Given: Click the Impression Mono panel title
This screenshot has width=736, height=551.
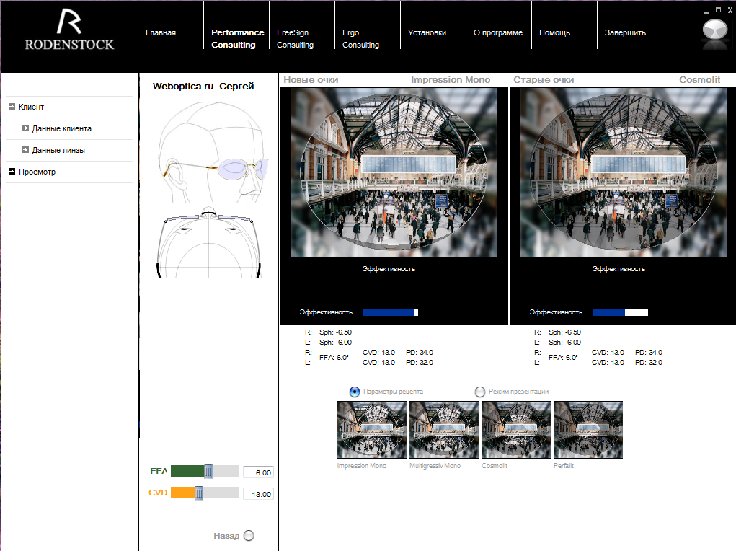Looking at the screenshot, I should click(x=451, y=80).
